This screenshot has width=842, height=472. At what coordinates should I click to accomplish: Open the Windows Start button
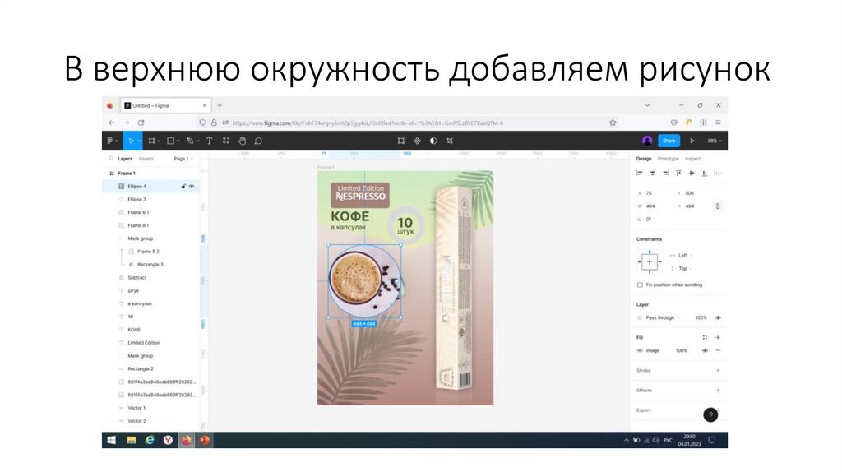[112, 440]
